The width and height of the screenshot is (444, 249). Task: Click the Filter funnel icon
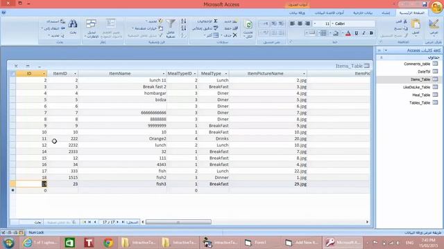click(171, 24)
